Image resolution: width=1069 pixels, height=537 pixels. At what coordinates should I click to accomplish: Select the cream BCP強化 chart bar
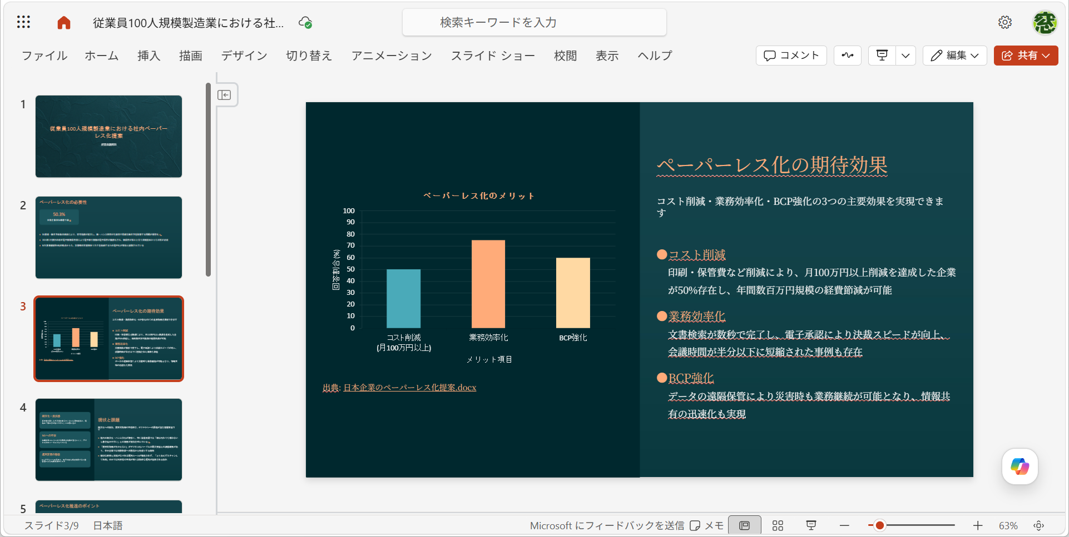coord(573,293)
